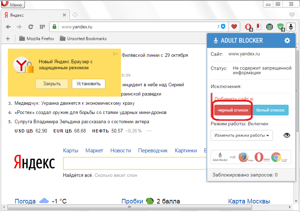The width and height of the screenshot is (300, 212).
Task: Open Новости service link
Action: (121, 151)
